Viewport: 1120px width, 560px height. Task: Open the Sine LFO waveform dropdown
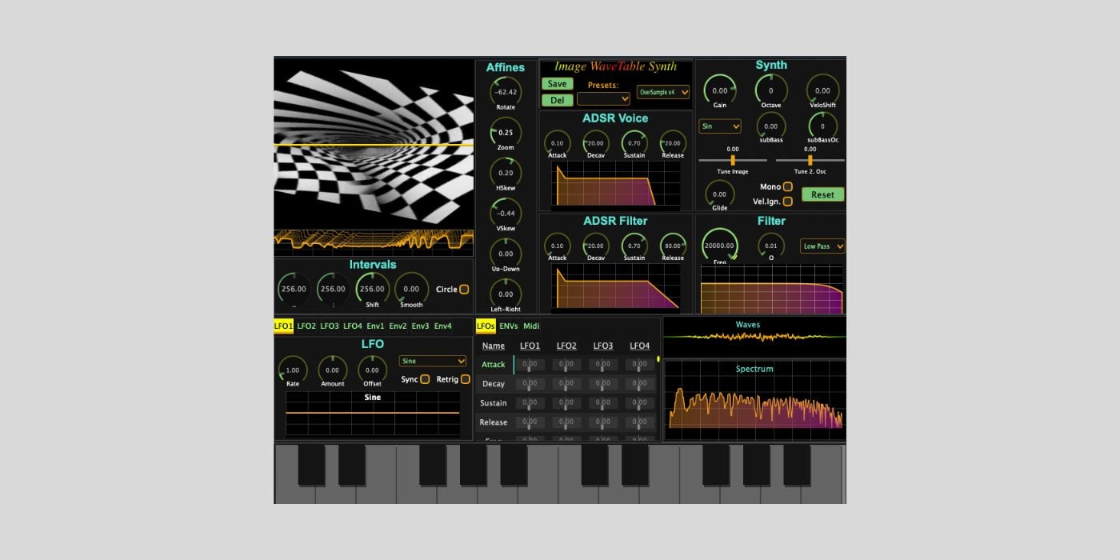point(433,361)
